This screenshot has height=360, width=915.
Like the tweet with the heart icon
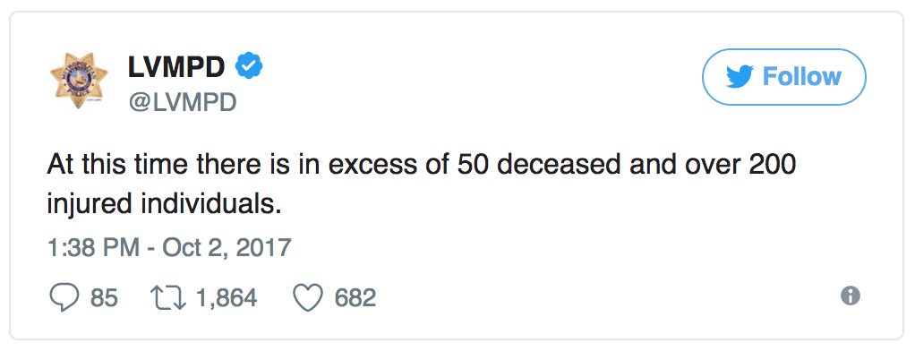point(307,297)
